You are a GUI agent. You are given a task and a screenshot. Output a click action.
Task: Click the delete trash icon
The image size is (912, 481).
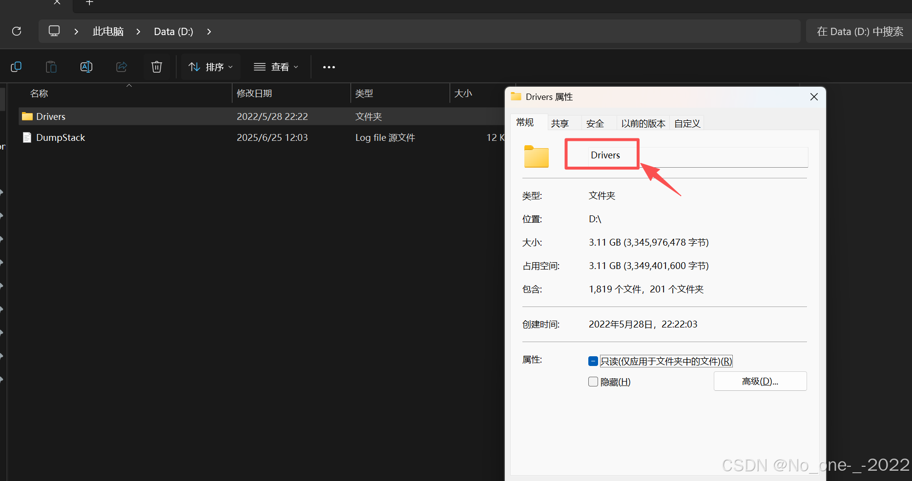(x=157, y=67)
